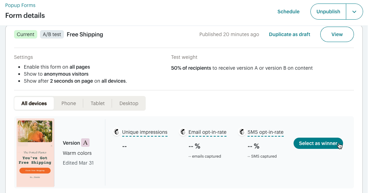Click the 'Warm colors' version description
368x193 pixels.
77,153
